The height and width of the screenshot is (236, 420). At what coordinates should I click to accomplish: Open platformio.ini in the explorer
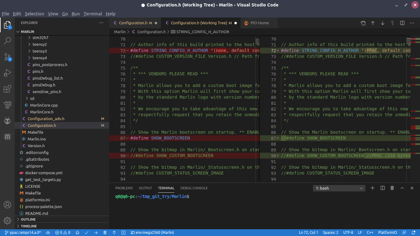coord(62,200)
